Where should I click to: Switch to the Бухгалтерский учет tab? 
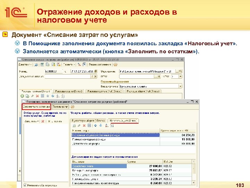tap(88, 120)
